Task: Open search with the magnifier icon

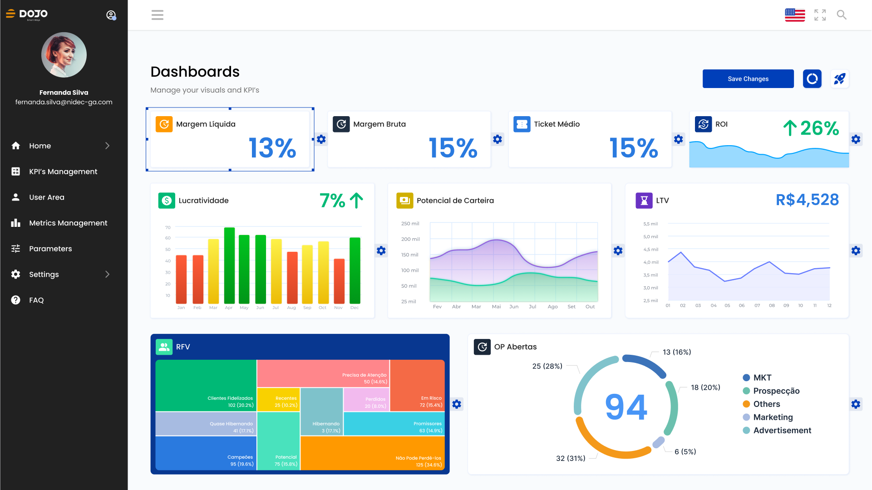Action: (x=842, y=15)
